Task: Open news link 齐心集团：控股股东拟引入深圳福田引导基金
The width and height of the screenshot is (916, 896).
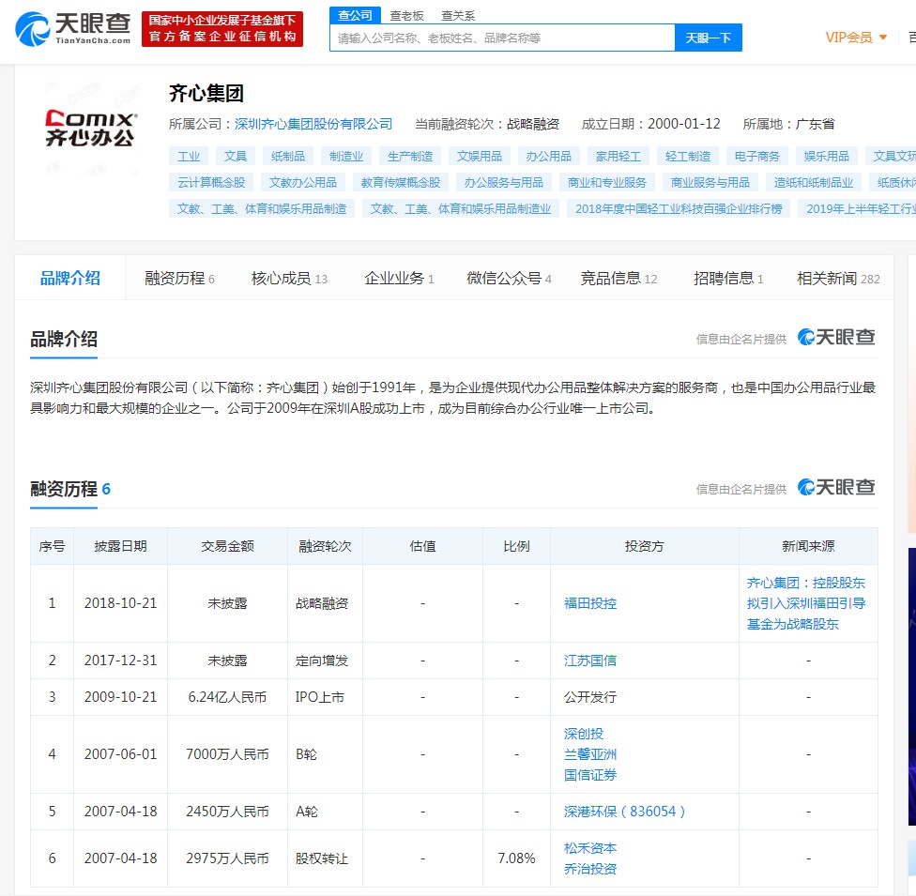Action: pos(806,603)
